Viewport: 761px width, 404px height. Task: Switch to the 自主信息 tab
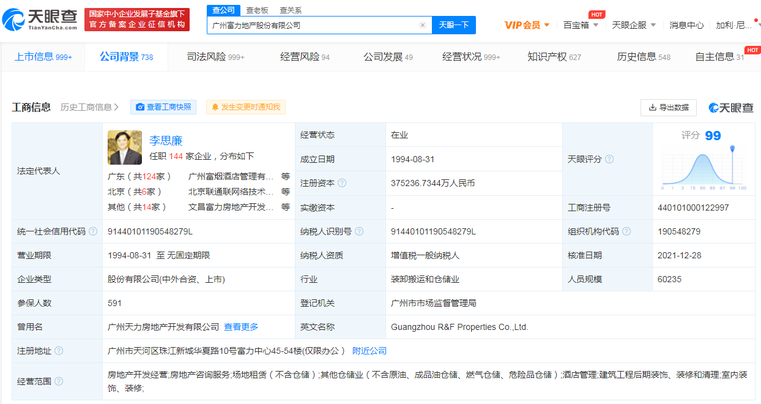719,57
